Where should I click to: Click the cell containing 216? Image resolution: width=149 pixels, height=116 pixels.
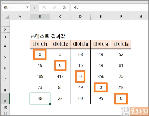point(121,87)
